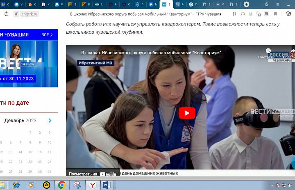Click the watch later clock icon on video
This screenshot has width=295, height=190.
[268, 51]
